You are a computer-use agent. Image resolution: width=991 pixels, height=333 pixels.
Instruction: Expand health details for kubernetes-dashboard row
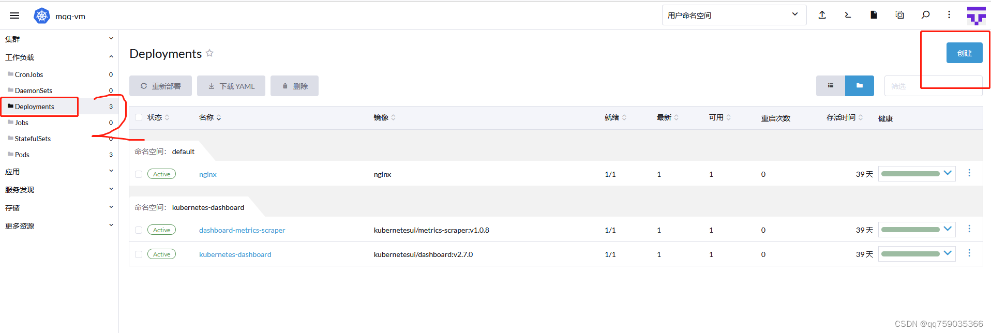[948, 253]
